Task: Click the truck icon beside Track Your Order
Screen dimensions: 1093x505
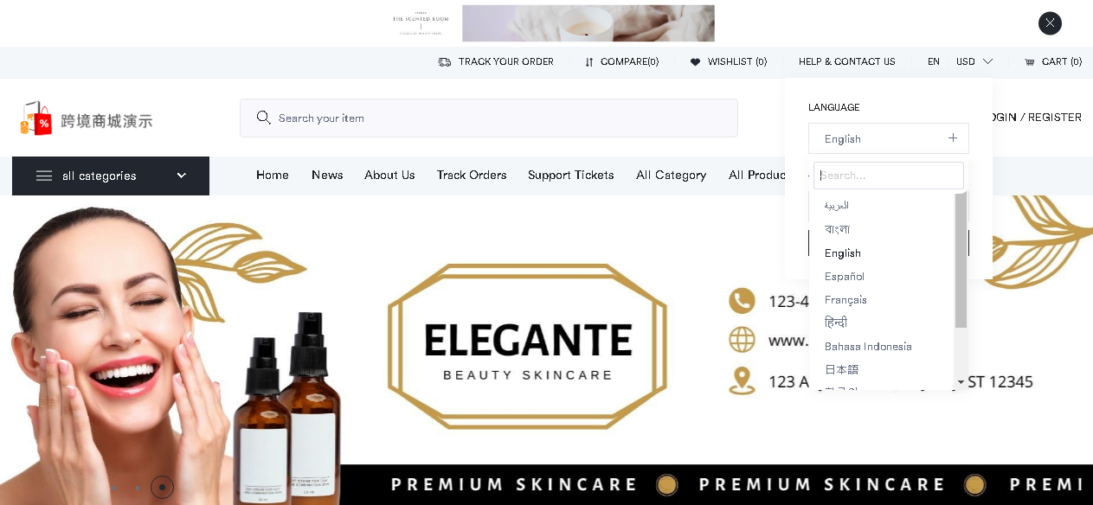Action: (x=444, y=62)
